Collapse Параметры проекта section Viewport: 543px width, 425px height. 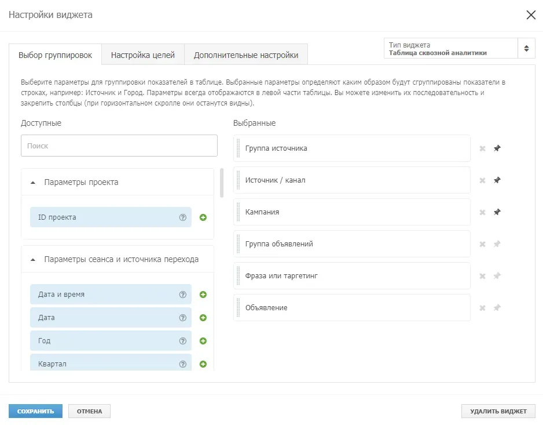[x=33, y=183]
